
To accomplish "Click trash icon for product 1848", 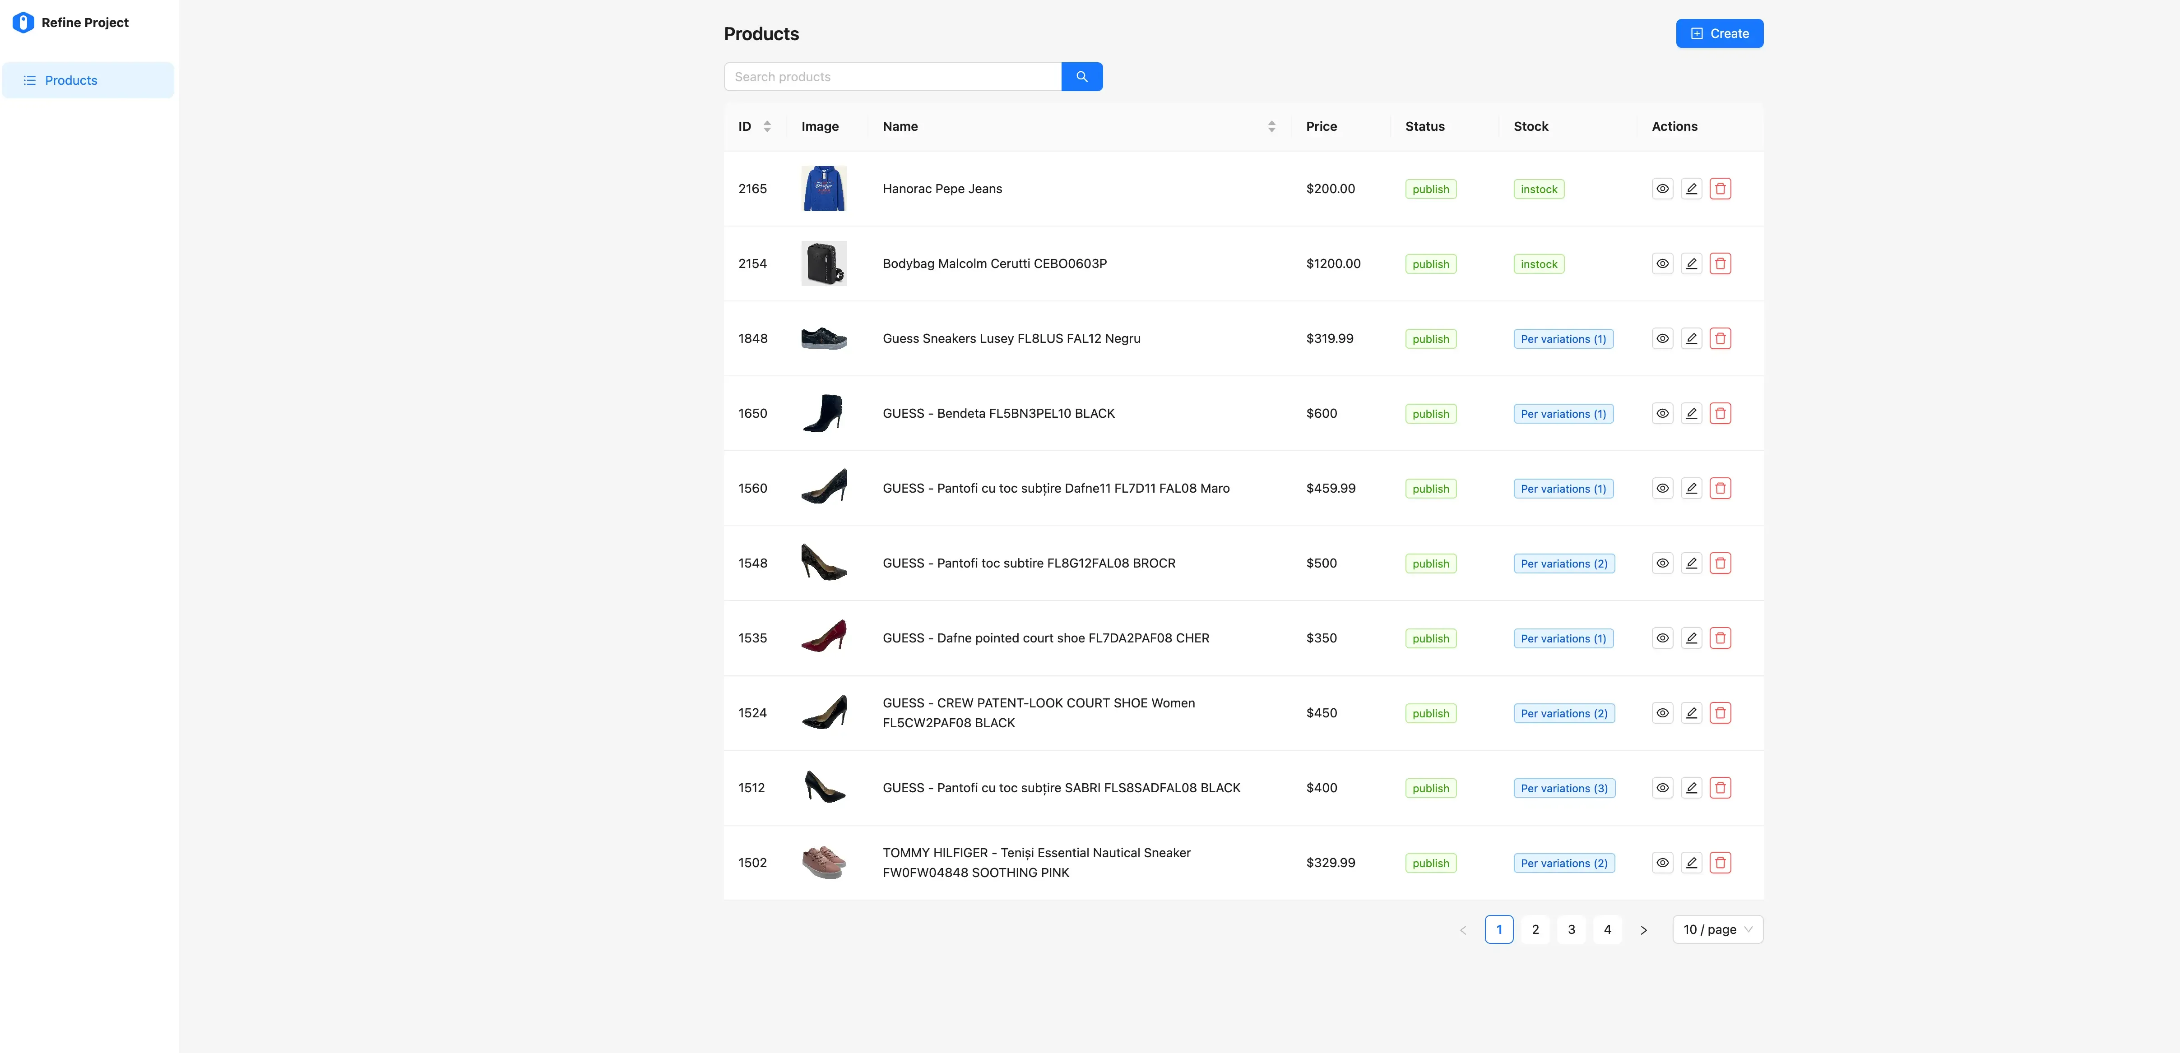I will pyautogui.click(x=1720, y=338).
